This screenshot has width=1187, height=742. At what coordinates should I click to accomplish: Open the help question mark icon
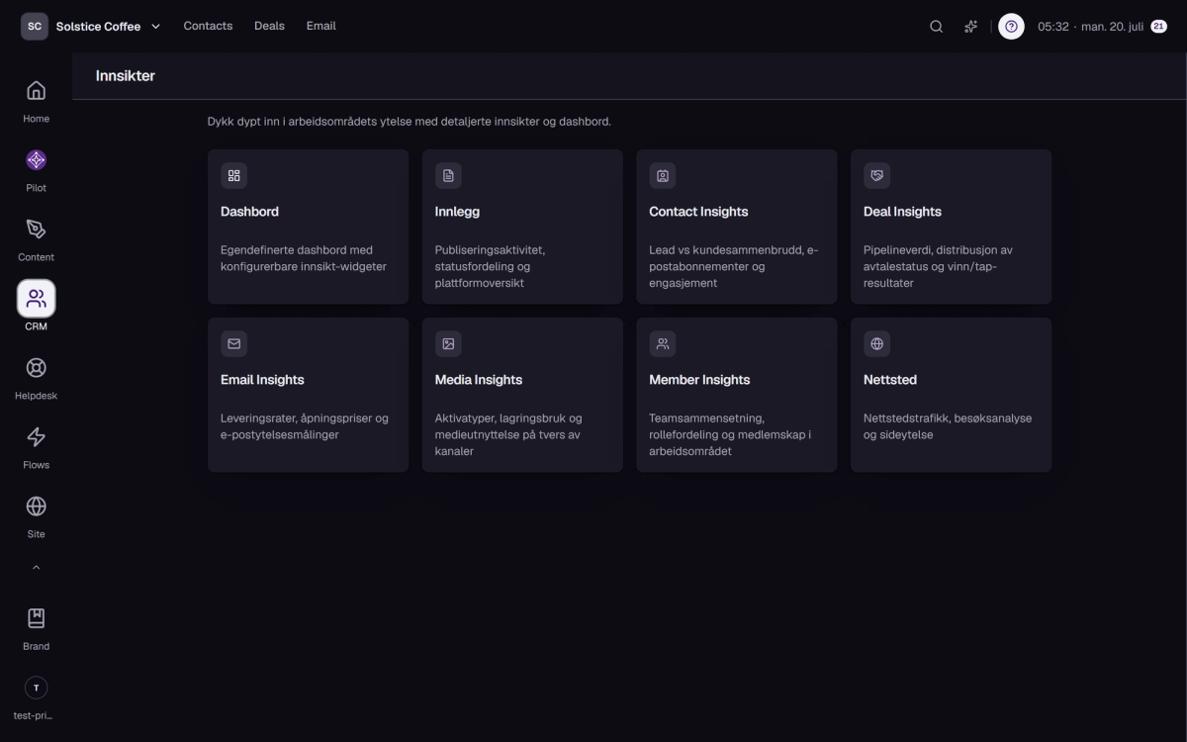[1011, 27]
